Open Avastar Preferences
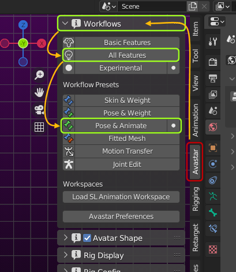236x272 pixels. (121, 217)
